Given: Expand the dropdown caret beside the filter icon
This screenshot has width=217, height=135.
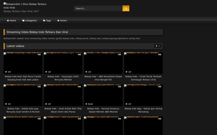Looking at the screenshot, I should (x=159, y=46).
